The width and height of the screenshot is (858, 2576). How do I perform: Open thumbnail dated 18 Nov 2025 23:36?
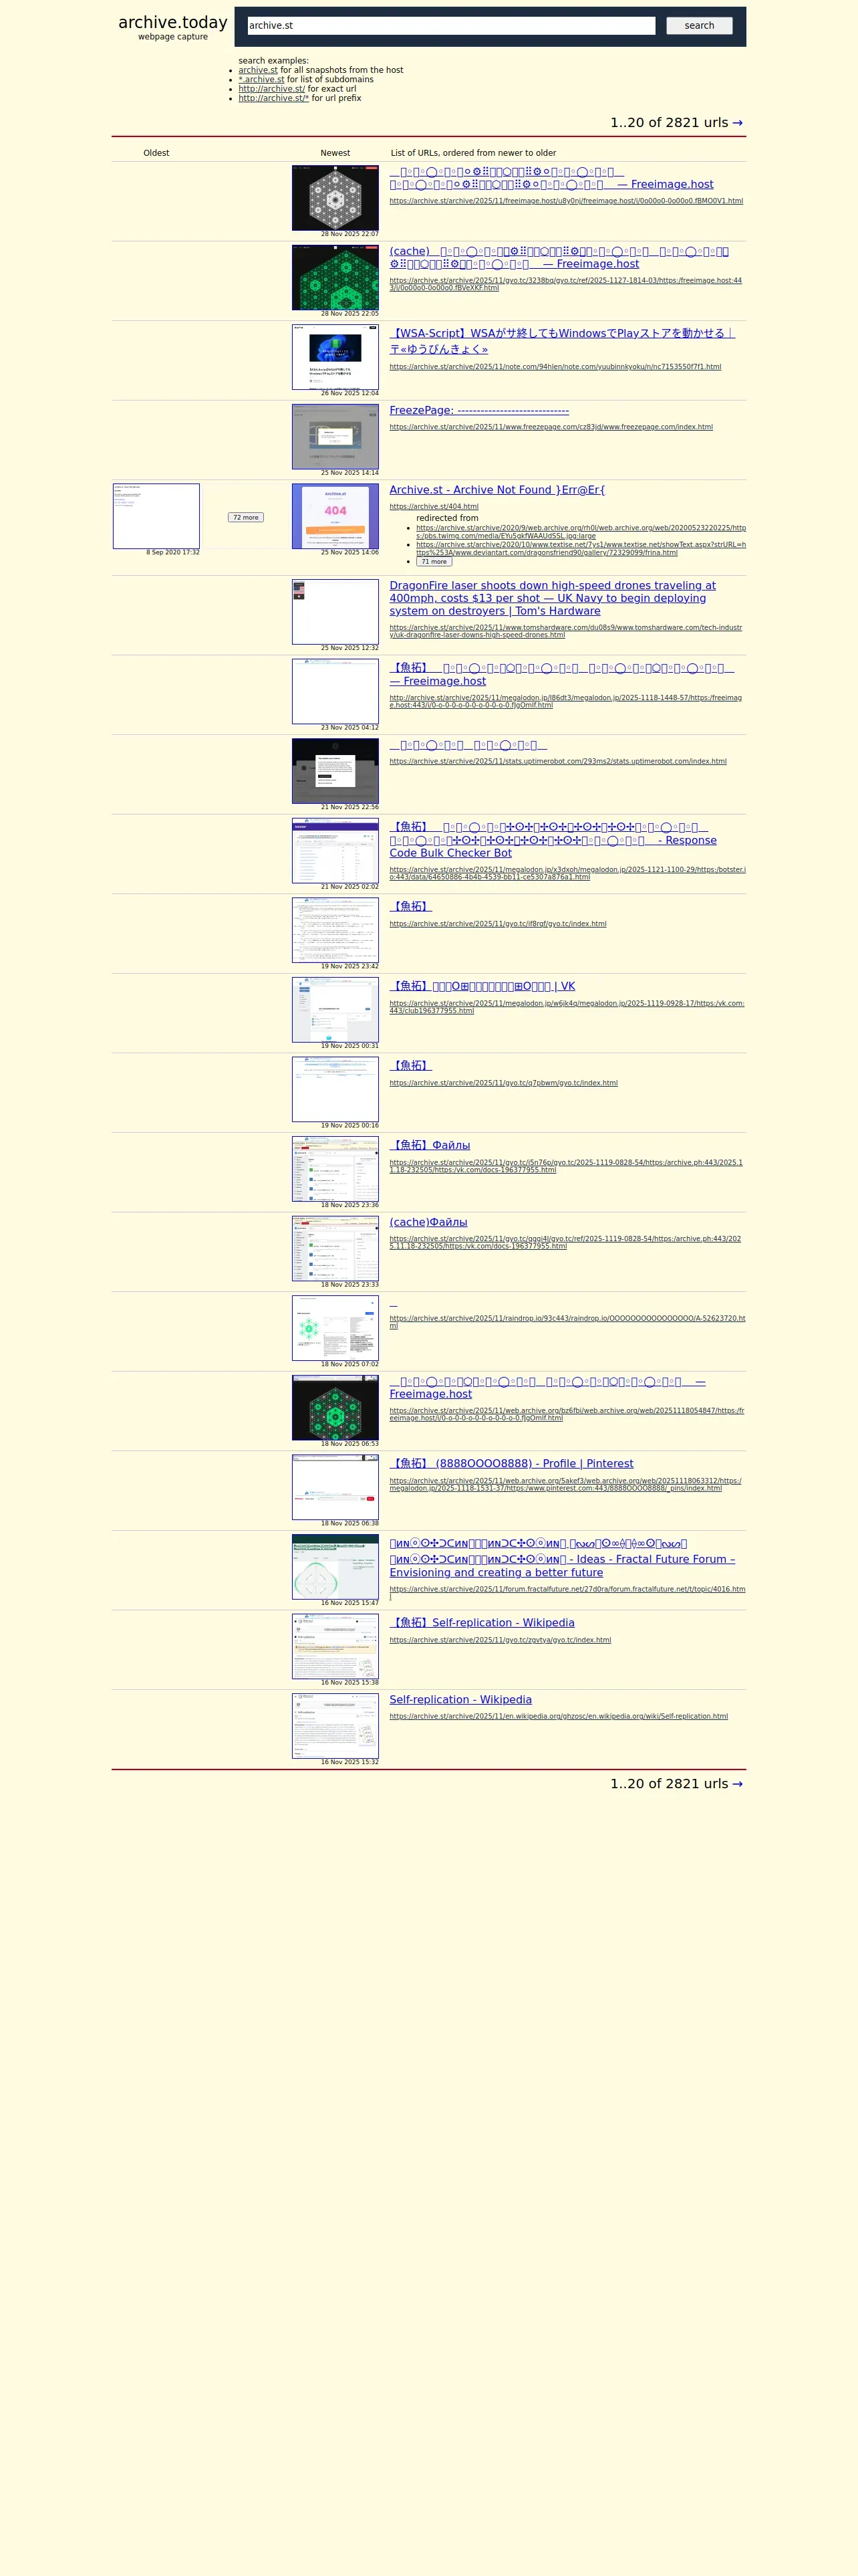pyautogui.click(x=335, y=1169)
